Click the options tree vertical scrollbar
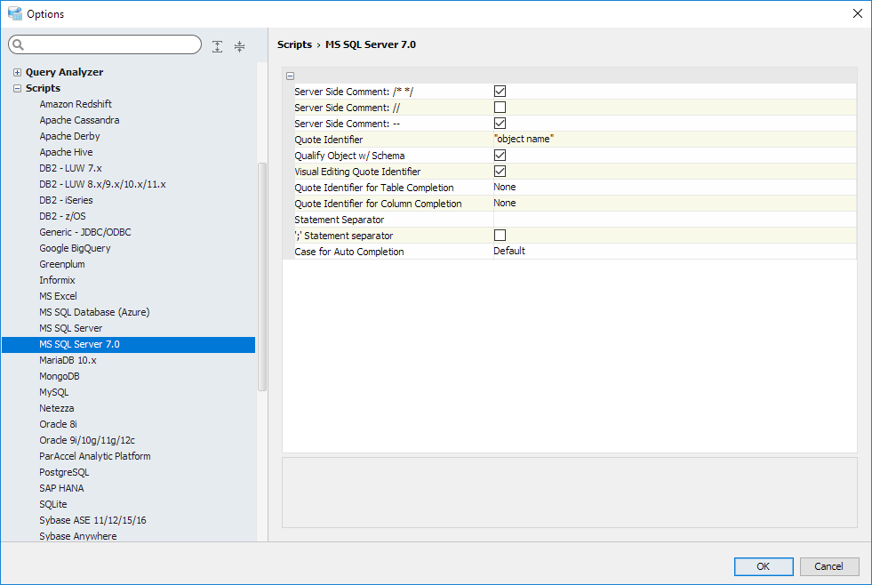This screenshot has width=872, height=585. coord(261,276)
